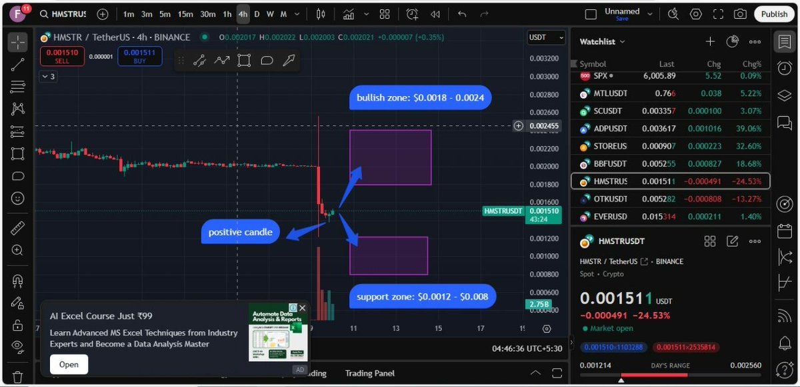Viewport: 800px width, 387px height.
Task: Switch to W weekly timeframe
Action: point(270,14)
